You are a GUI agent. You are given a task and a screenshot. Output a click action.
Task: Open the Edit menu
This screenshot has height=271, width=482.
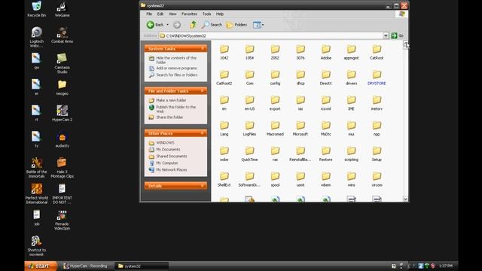160,14
